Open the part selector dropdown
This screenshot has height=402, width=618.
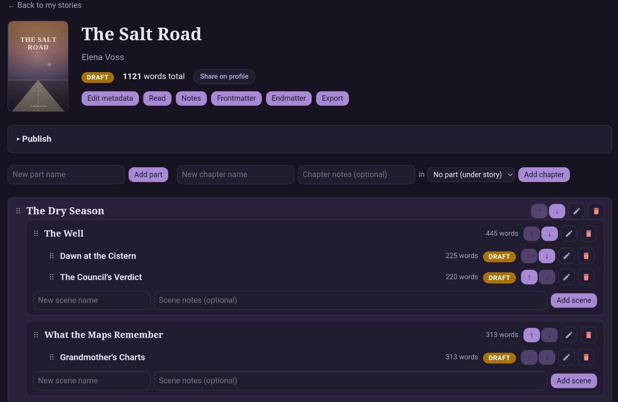pos(471,175)
